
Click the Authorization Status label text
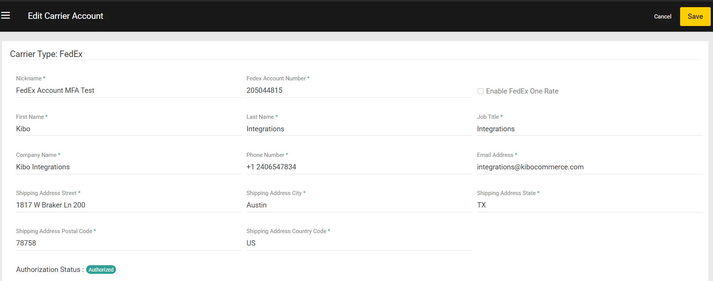[x=50, y=270]
